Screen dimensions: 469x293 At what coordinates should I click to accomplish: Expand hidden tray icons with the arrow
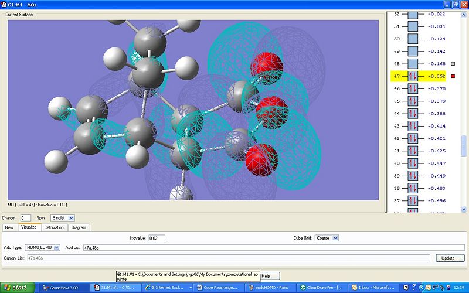[422, 287]
